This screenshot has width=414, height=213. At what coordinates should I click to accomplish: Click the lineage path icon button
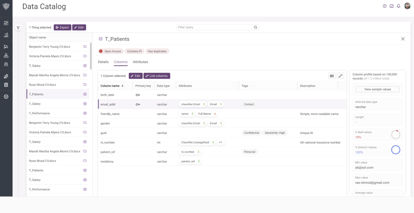[341, 76]
